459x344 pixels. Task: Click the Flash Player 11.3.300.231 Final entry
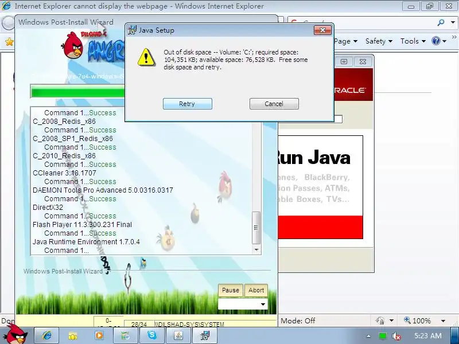(x=82, y=225)
